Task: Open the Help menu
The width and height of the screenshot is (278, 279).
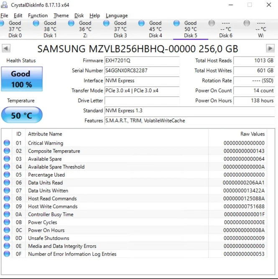Action: click(95, 16)
